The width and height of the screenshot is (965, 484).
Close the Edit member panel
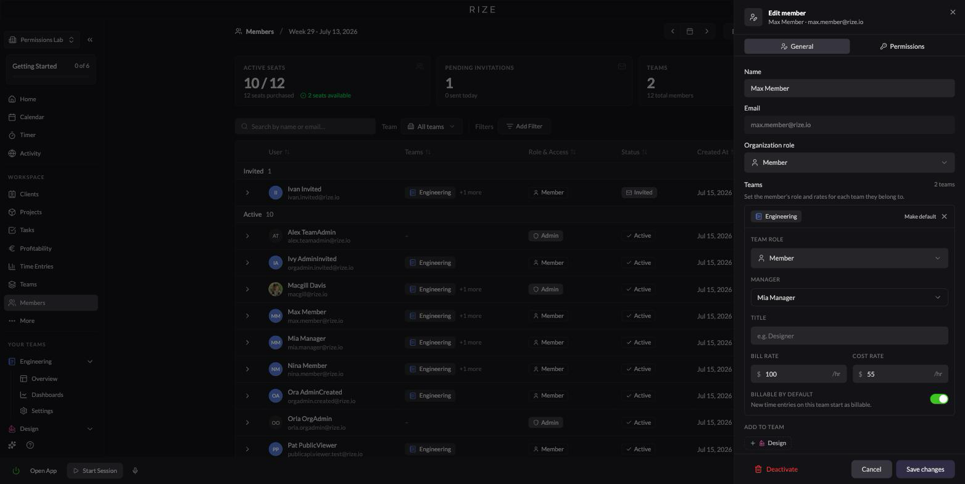[953, 12]
